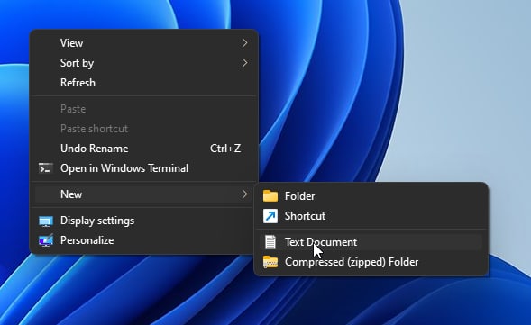Create a new Folder from submenu

point(371,196)
